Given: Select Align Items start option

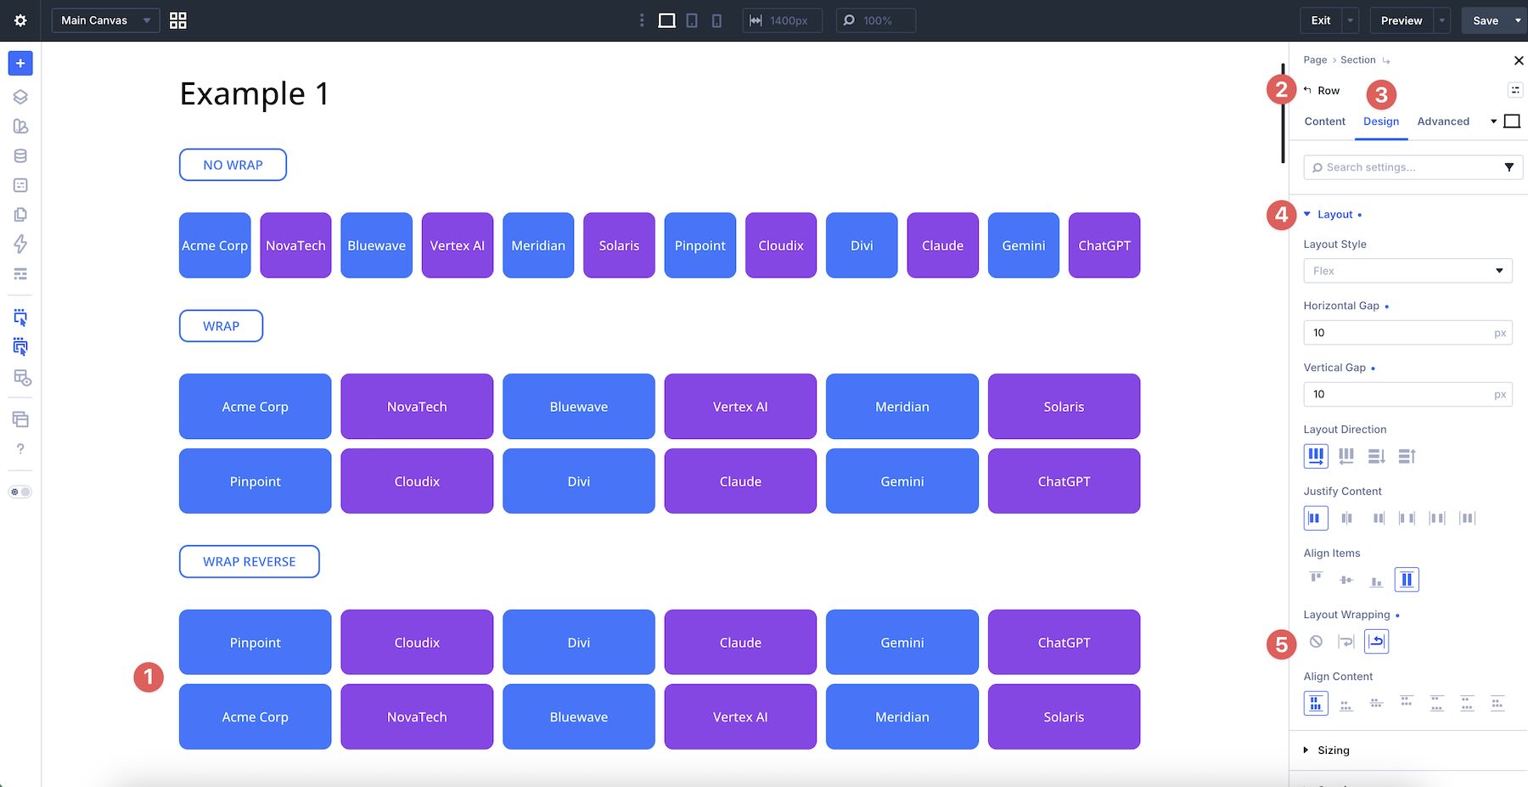Looking at the screenshot, I should click(1316, 578).
